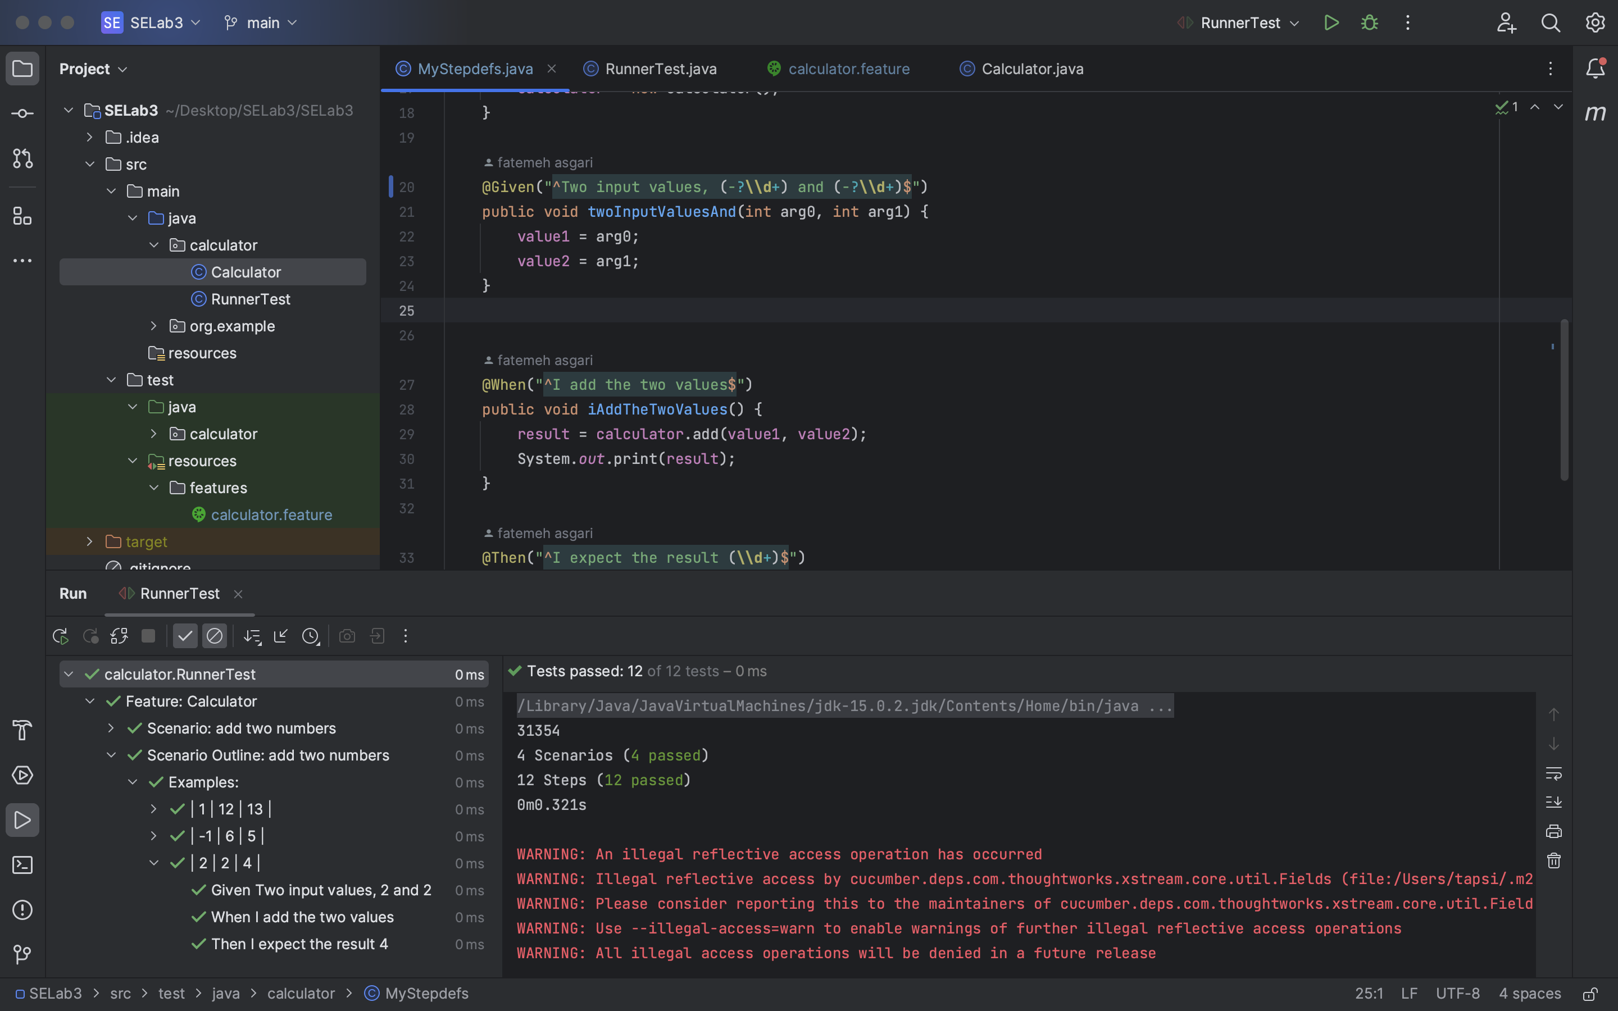Click the editor vertical scrollbar thumb
The height and width of the screenshot is (1011, 1618).
1564,399
